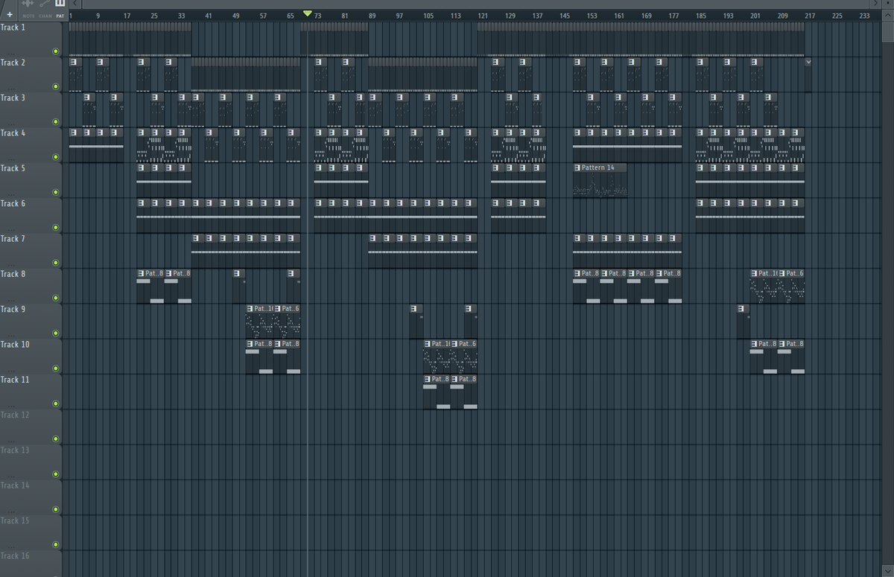Click the plus button to add a track
The height and width of the screenshot is (577, 894).
(x=10, y=15)
